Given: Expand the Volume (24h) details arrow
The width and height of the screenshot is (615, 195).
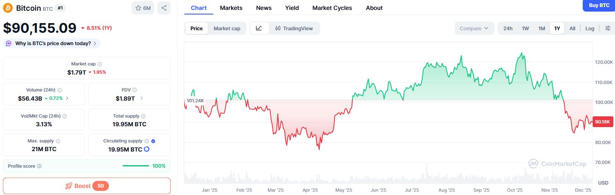Looking at the screenshot, I should click(x=68, y=98).
